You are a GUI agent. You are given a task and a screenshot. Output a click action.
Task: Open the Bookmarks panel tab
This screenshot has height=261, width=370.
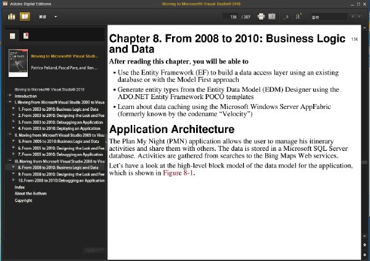pyautogui.click(x=26, y=36)
